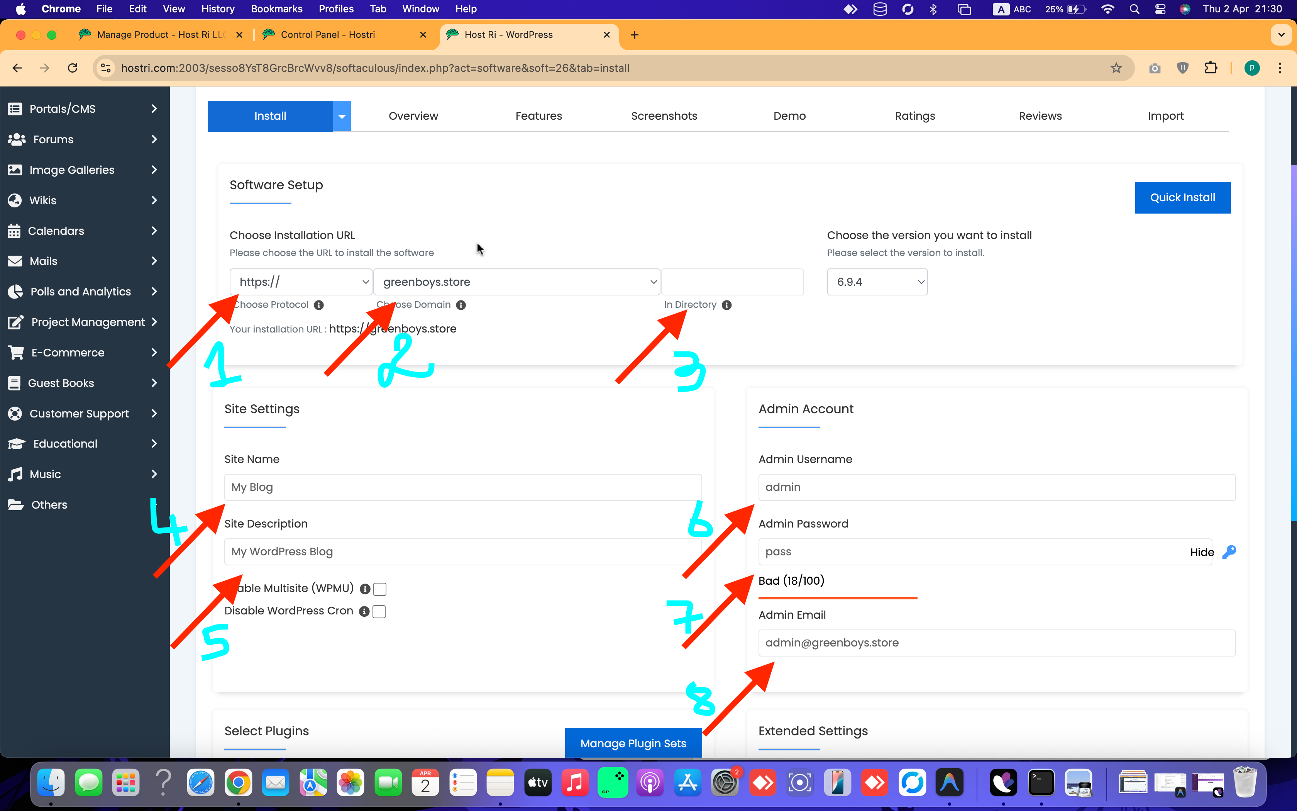Open the 6.9.4 version dropdown

(x=877, y=282)
